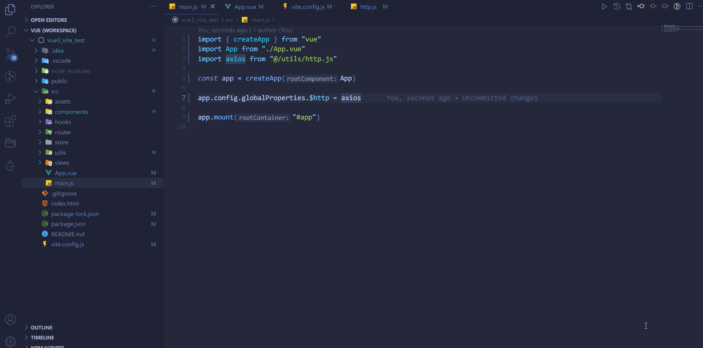Expand the OUTLINE panel
703x348 pixels.
(42, 328)
